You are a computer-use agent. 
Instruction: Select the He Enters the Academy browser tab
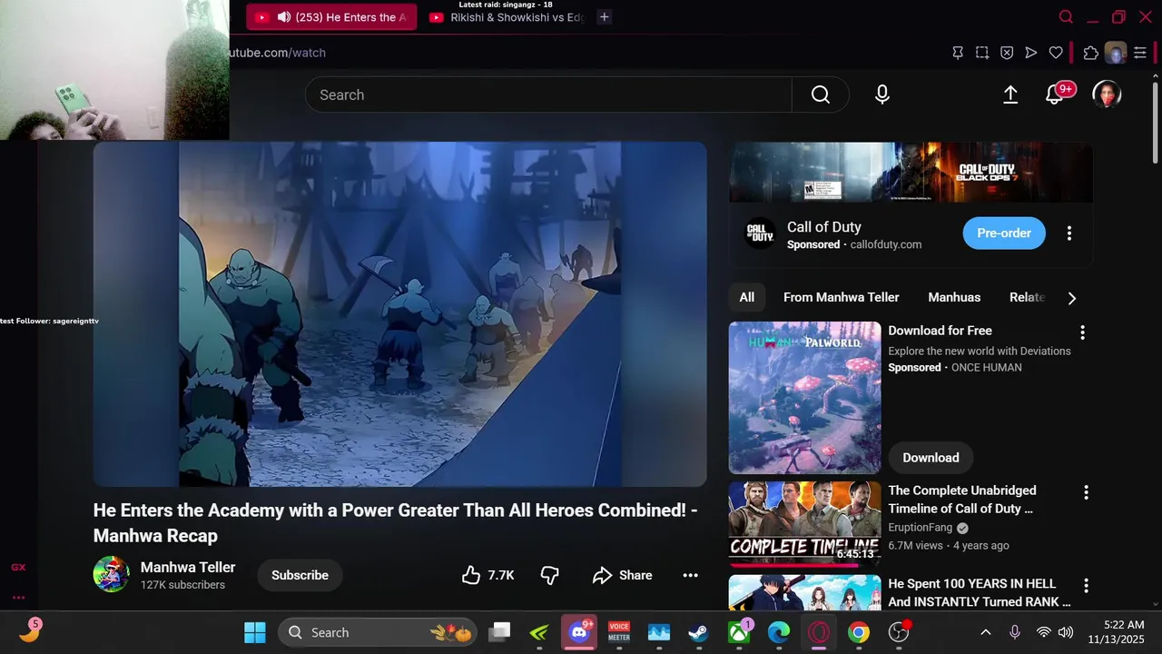pos(331,17)
